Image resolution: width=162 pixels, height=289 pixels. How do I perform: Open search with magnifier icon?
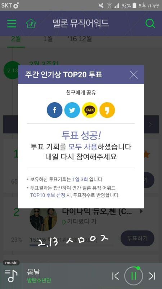coord(150,23)
